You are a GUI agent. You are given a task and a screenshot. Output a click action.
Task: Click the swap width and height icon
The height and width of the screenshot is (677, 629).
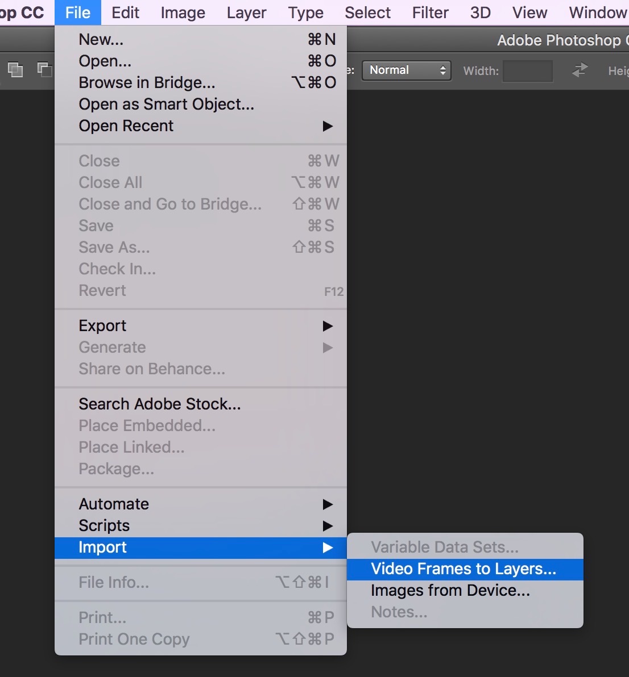580,70
